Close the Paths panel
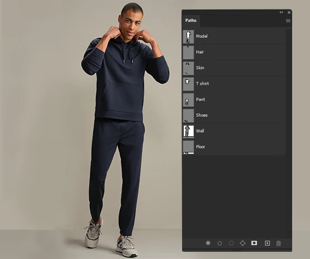The image size is (310, 259). (x=289, y=12)
